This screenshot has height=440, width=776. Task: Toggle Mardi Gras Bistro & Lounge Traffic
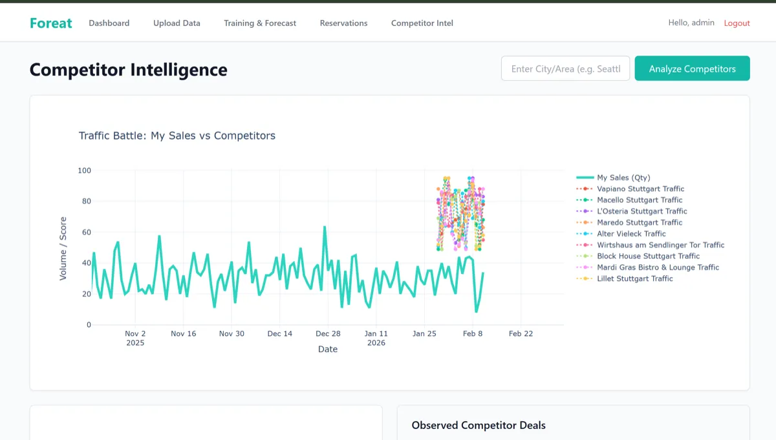click(x=658, y=267)
